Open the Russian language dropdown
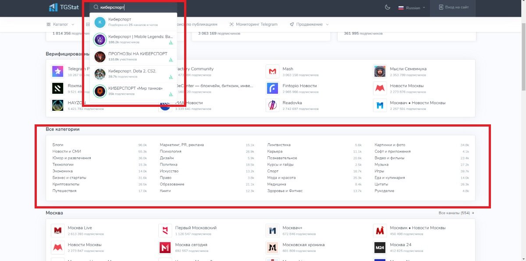Viewport: 526px width, 261px height. coord(411,8)
